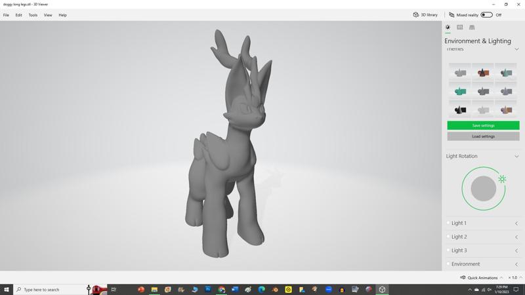Open the View menu
This screenshot has width=525, height=295.
[x=48, y=15]
